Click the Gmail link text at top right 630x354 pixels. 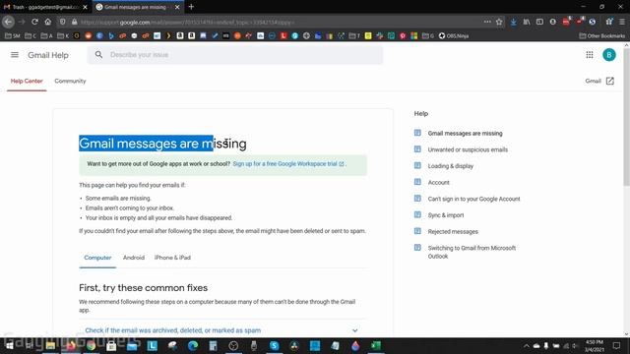point(593,81)
